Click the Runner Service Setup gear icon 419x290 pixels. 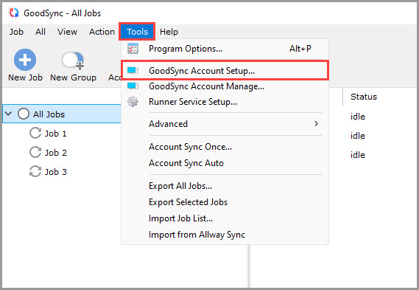[x=133, y=102]
